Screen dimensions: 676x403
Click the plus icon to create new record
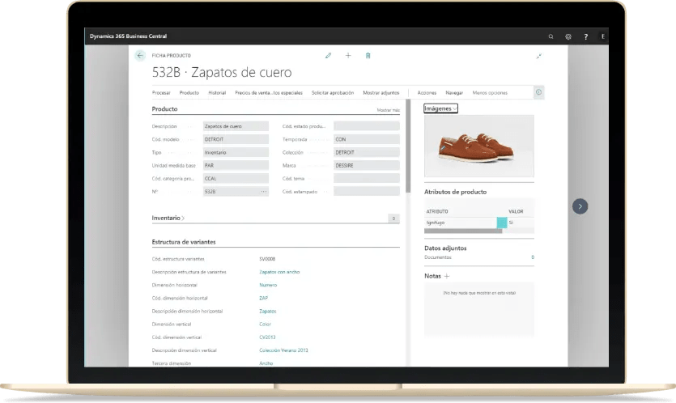coord(348,56)
